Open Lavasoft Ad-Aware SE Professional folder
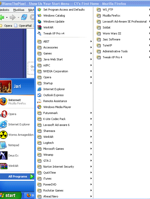 [x=123, y=22]
